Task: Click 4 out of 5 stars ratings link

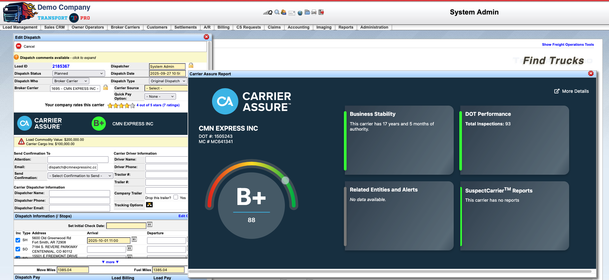Action: tap(158, 105)
